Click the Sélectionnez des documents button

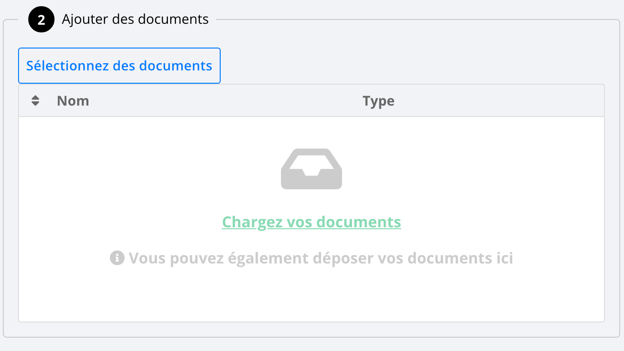point(119,66)
